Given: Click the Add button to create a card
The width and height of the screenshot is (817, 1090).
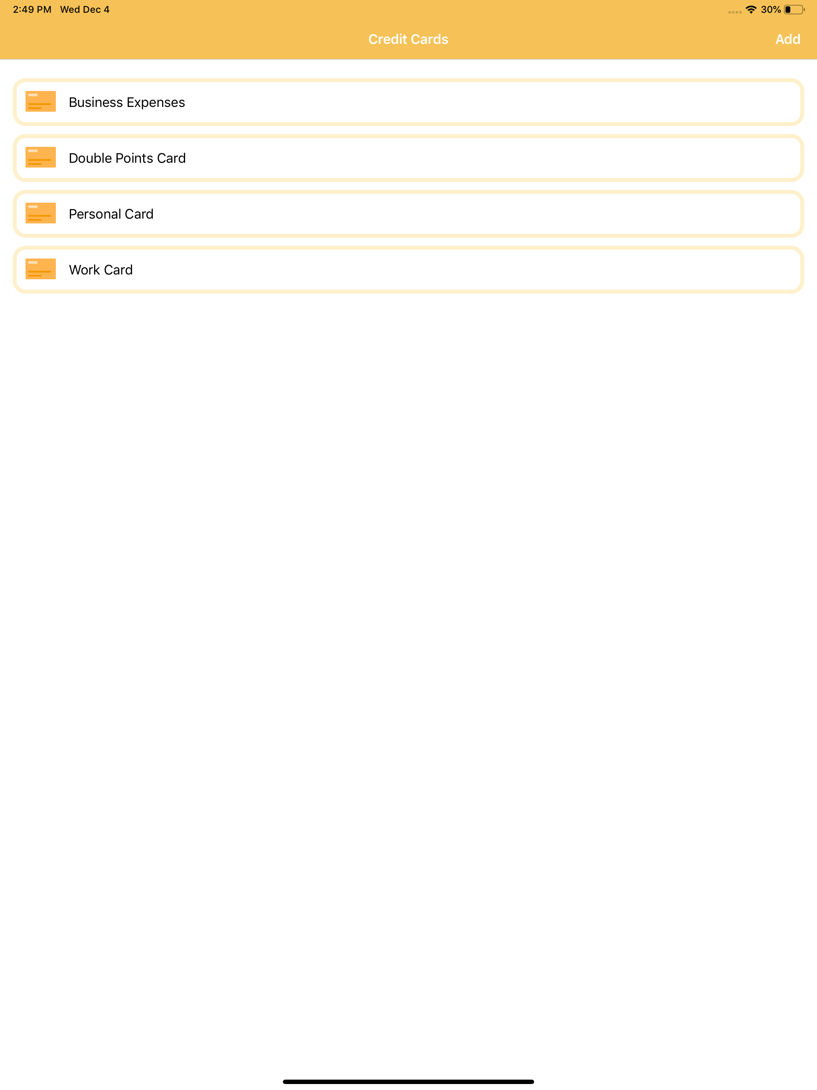Looking at the screenshot, I should tap(787, 39).
